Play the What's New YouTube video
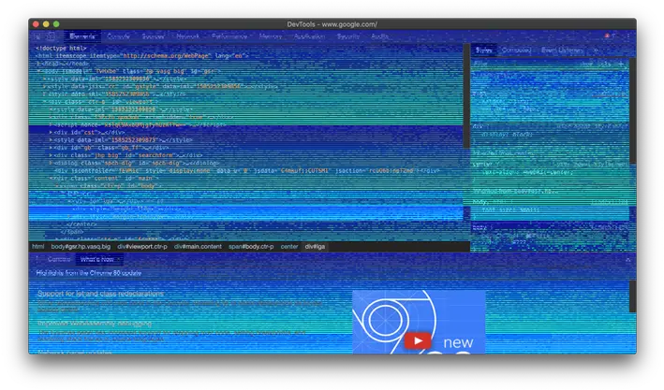664x390 pixels. click(418, 340)
